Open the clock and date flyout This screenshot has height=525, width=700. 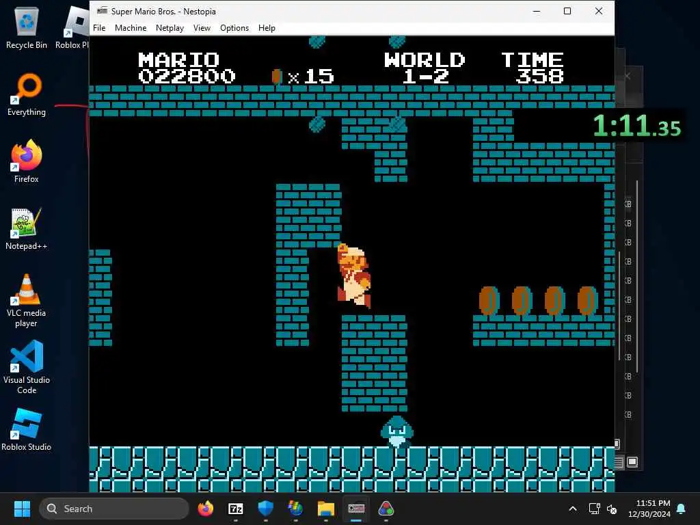tap(649, 509)
